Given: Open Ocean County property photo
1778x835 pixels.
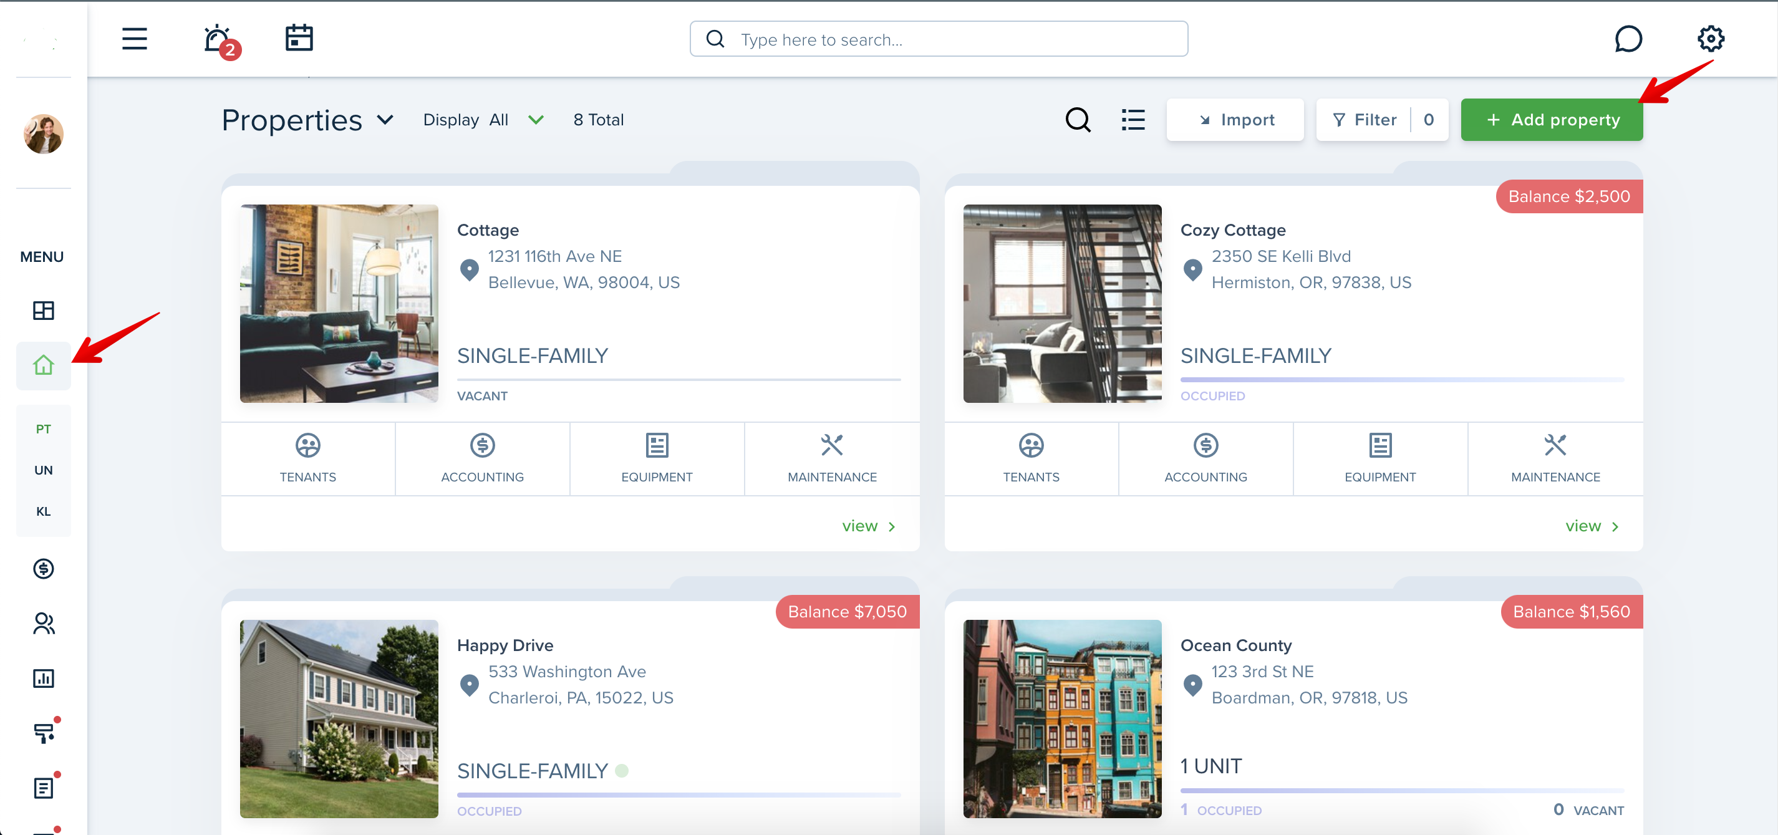Looking at the screenshot, I should (1062, 719).
